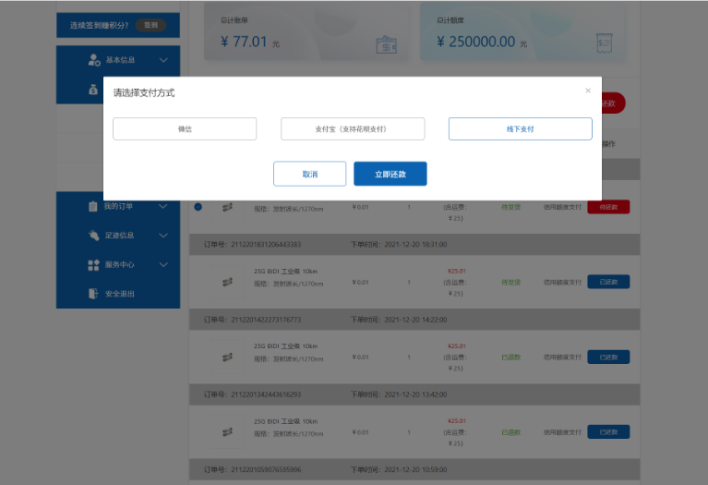Choose 支付宝（支持花呗支付） payment method
Screen dimensions: 708x485
point(353,128)
